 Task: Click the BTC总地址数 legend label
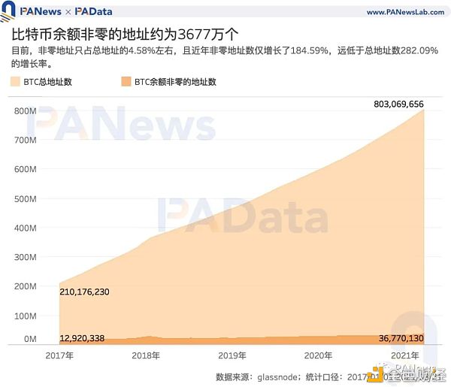48,82
